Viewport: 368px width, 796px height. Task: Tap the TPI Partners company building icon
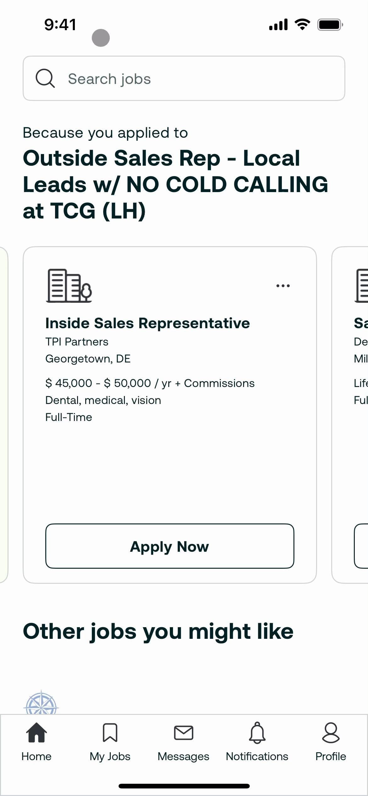point(69,286)
